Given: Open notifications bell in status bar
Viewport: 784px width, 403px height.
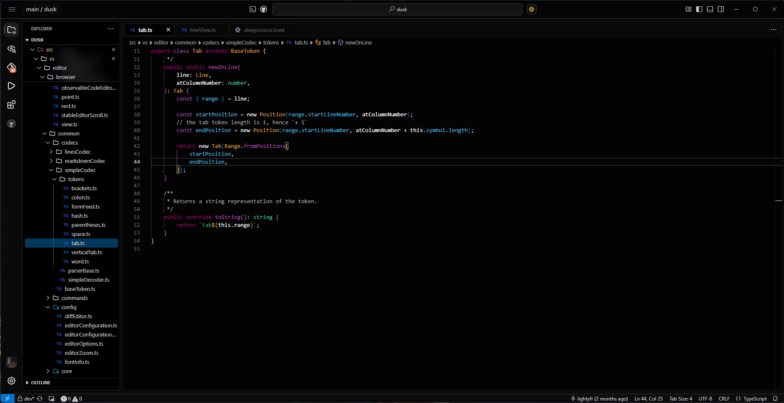Looking at the screenshot, I should 775,398.
